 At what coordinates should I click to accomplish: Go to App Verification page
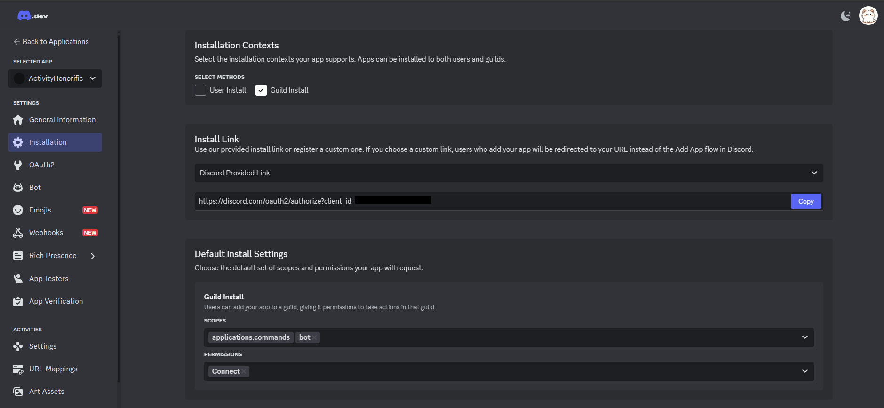56,301
